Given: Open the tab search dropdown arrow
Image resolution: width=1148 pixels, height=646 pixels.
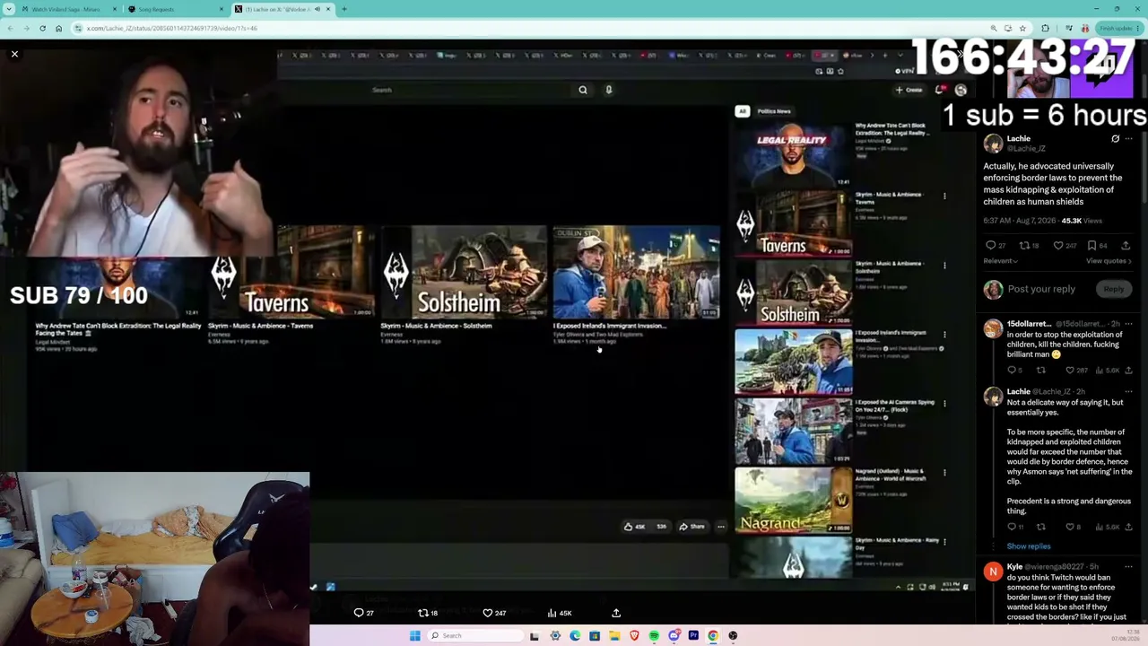Looking at the screenshot, I should click(9, 9).
